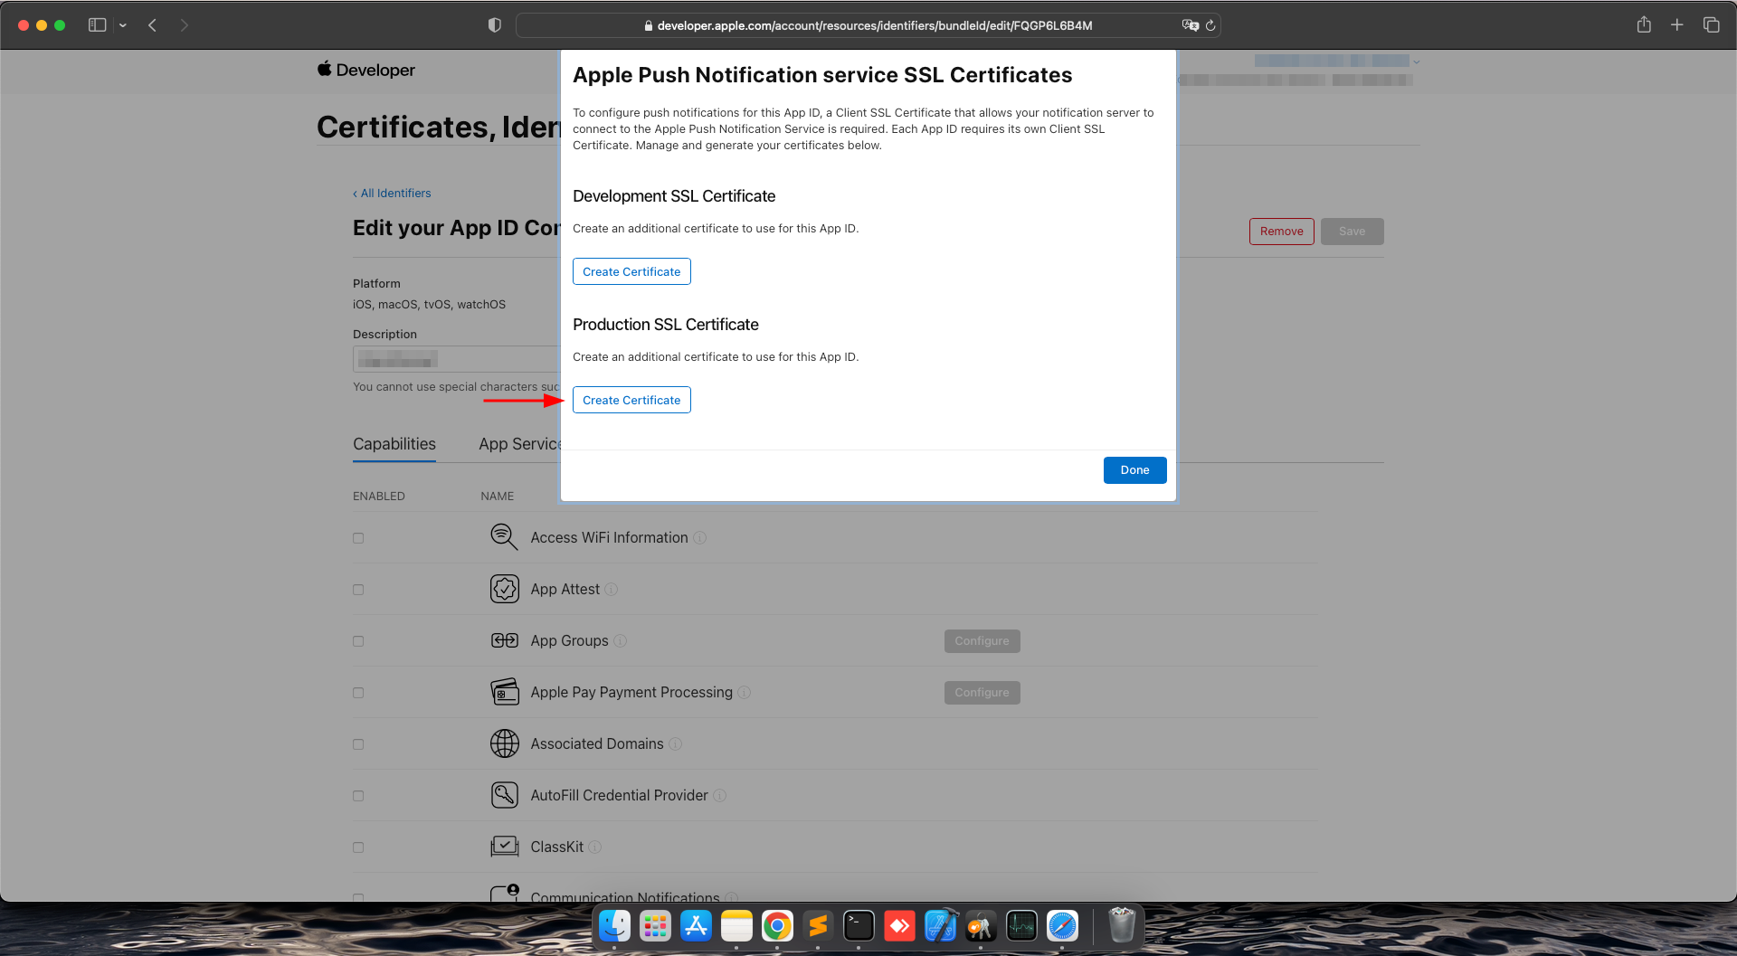
Task: Enable the App Attest checkbox
Action: tap(358, 590)
